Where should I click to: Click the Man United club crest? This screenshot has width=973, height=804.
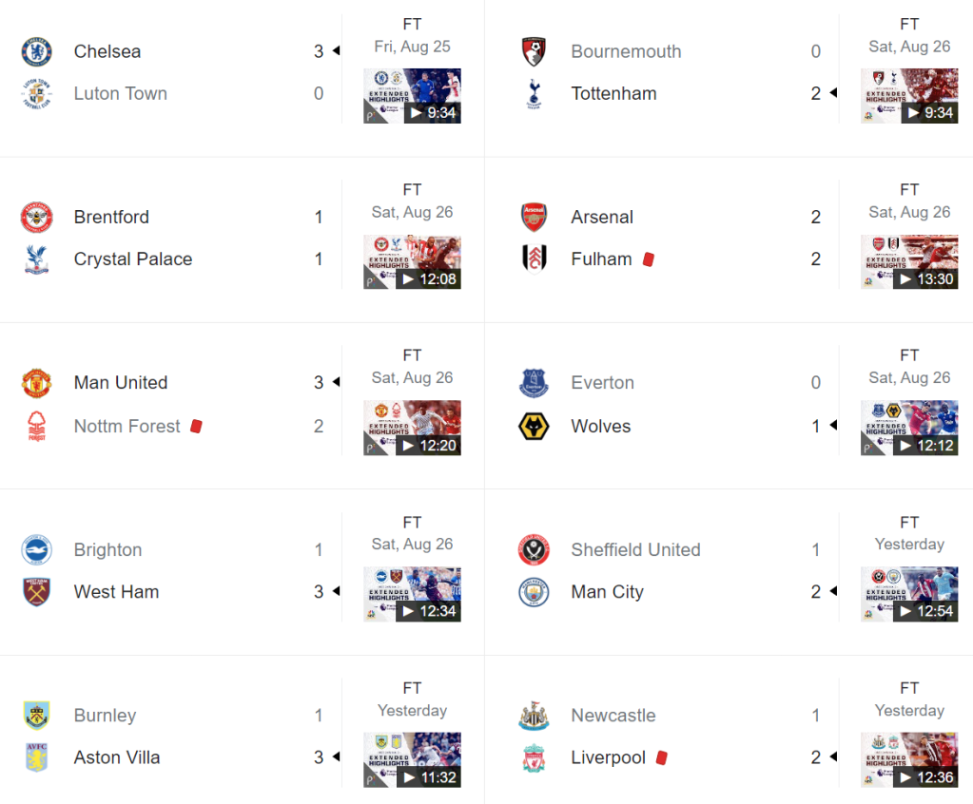point(37,383)
